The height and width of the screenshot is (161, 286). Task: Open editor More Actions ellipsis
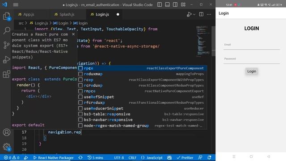tap(209, 14)
